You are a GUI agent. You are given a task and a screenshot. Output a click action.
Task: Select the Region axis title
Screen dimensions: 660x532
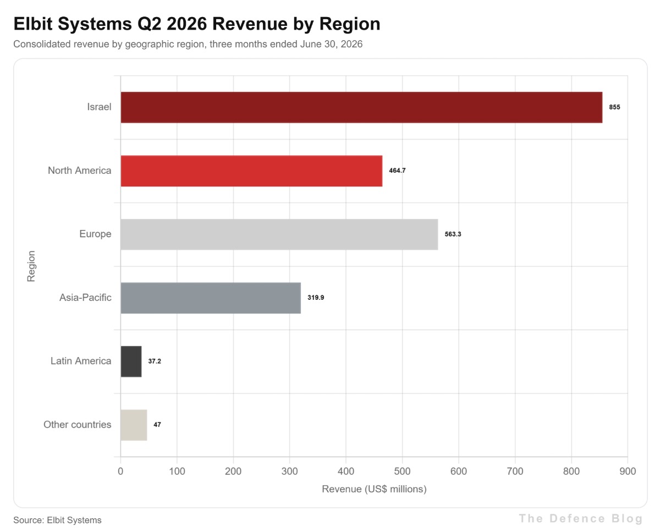(31, 266)
